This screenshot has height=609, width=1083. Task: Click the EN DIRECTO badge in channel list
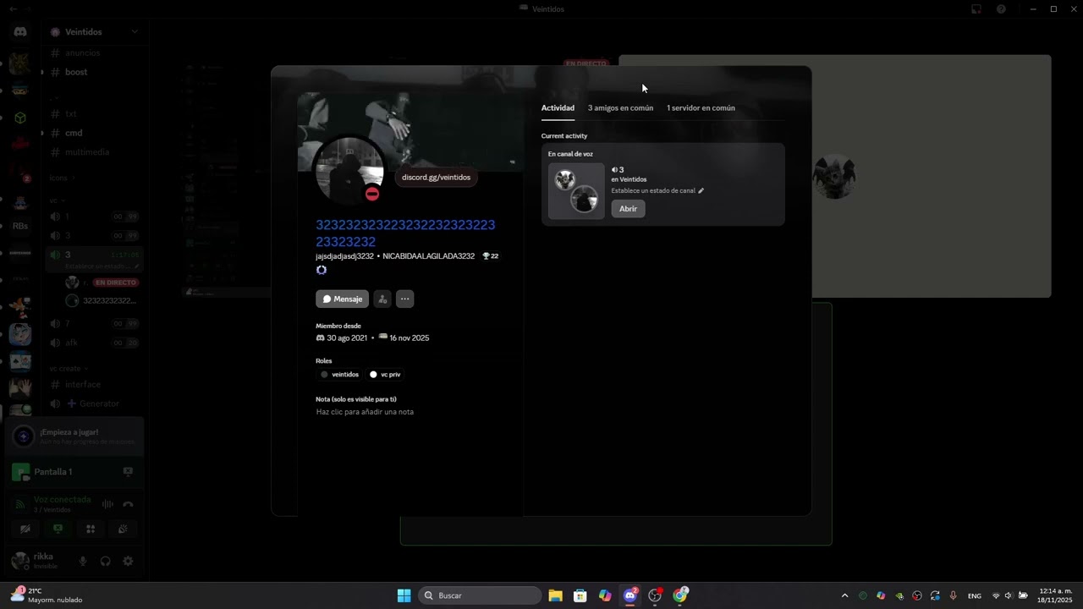click(x=115, y=283)
